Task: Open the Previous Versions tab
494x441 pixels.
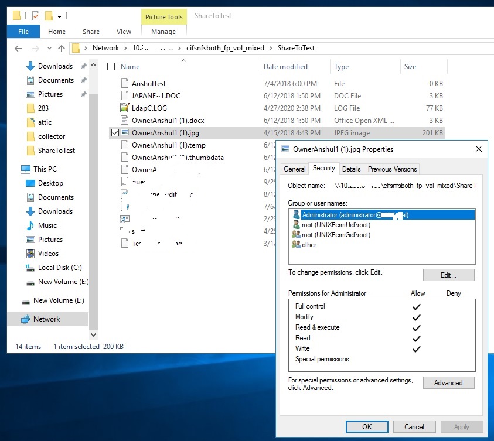Action: pyautogui.click(x=392, y=169)
